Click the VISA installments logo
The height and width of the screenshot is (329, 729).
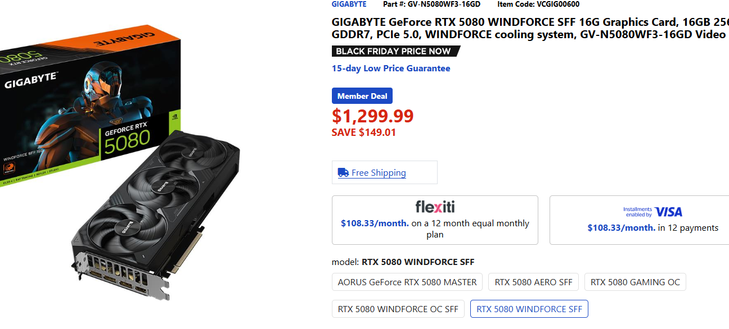pyautogui.click(x=652, y=212)
